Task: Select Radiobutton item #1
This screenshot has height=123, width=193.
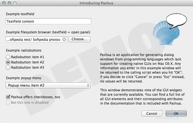Action: [x=8, y=57]
